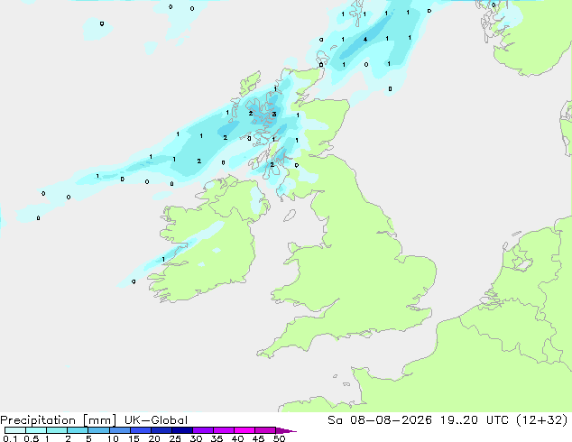Click the '15' legend scale label

point(134,438)
